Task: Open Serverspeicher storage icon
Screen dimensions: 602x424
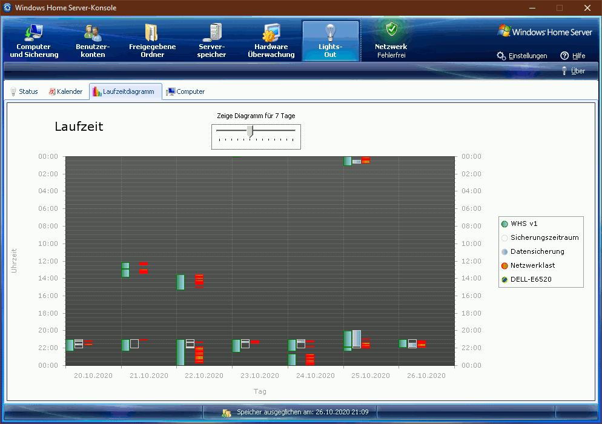Action: click(211, 32)
